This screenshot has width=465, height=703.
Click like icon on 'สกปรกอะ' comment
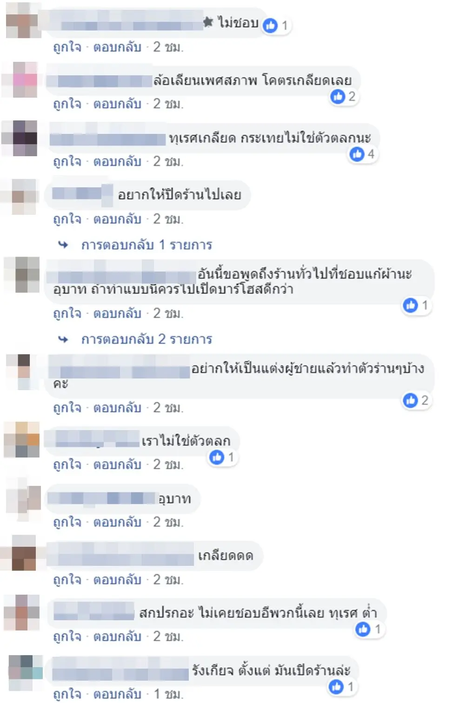click(363, 629)
